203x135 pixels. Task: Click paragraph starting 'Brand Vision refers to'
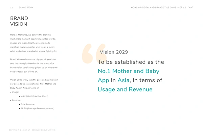[33, 65]
